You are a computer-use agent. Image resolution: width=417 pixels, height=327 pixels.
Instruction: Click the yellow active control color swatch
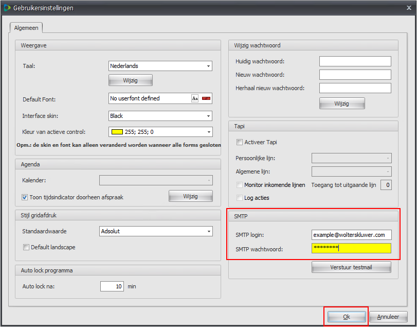117,132
